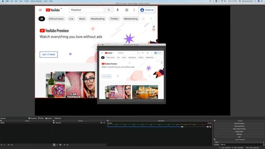The image size is (265, 149).
Task: Open source Properties in the source toolbar
Action: (32, 118)
